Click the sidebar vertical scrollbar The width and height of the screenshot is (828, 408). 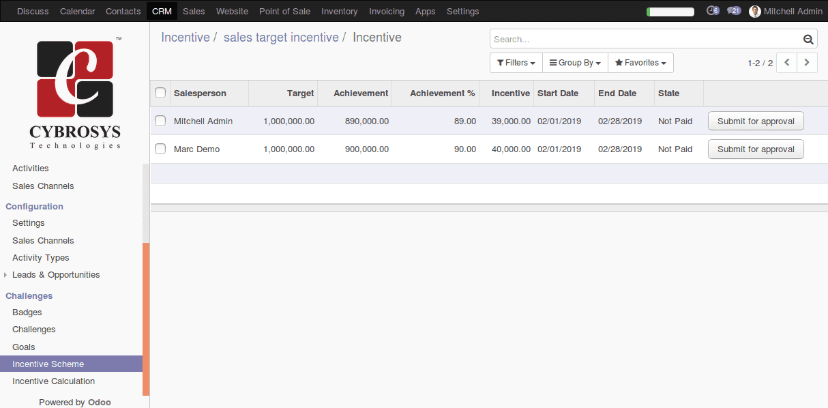[x=146, y=319]
